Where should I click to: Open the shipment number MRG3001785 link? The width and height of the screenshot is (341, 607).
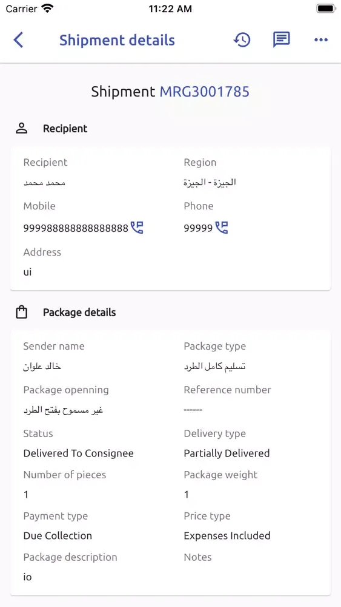(205, 92)
